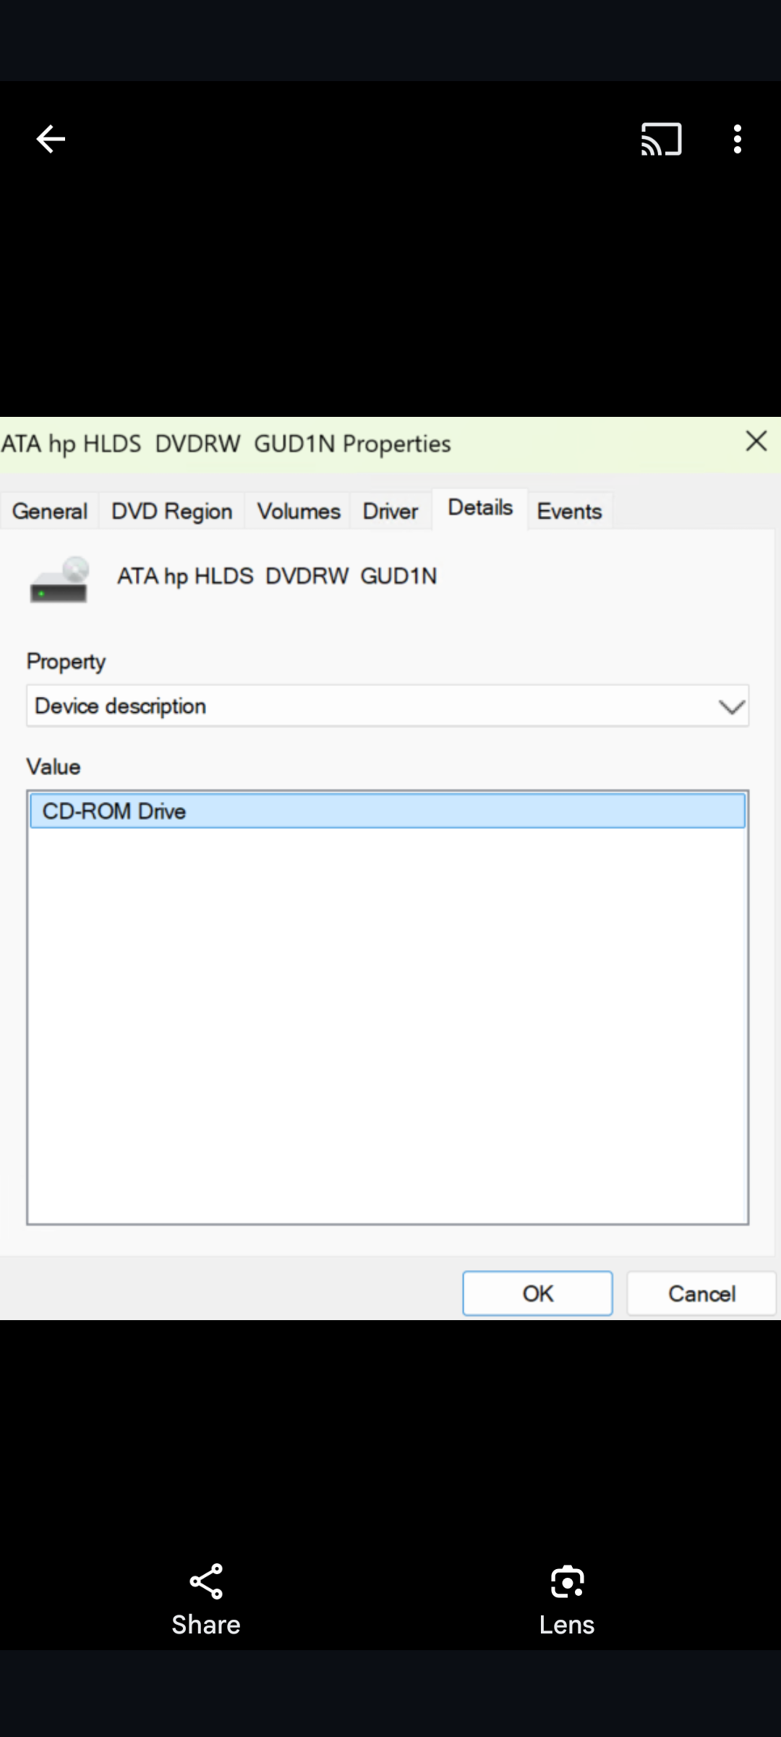This screenshot has height=1737, width=781.
Task: Select the Details tab
Action: [x=480, y=508]
